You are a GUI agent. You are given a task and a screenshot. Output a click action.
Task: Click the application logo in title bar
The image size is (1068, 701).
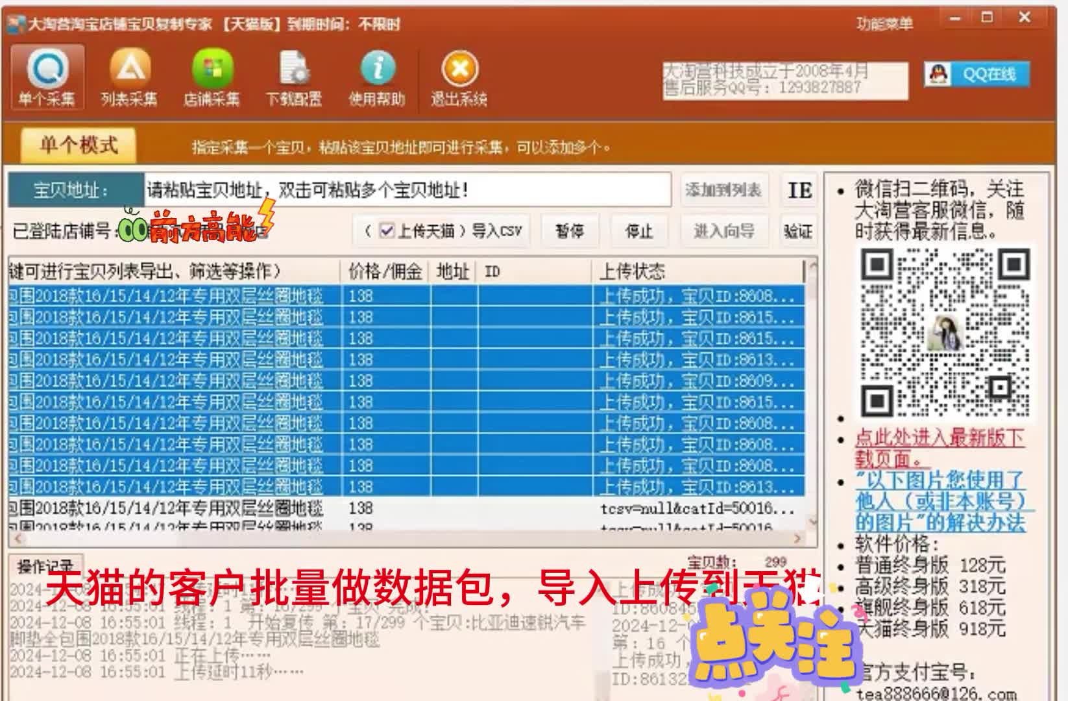point(14,23)
